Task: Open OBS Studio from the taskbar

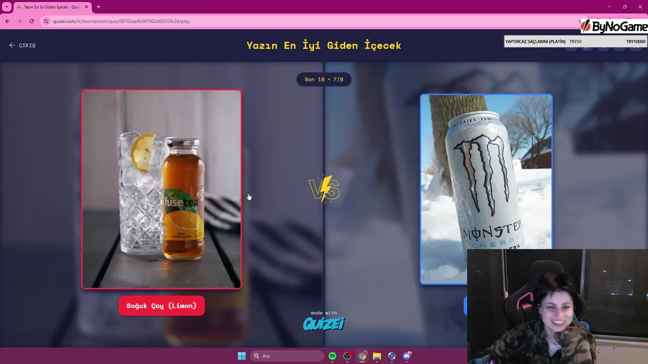Action: [347, 356]
